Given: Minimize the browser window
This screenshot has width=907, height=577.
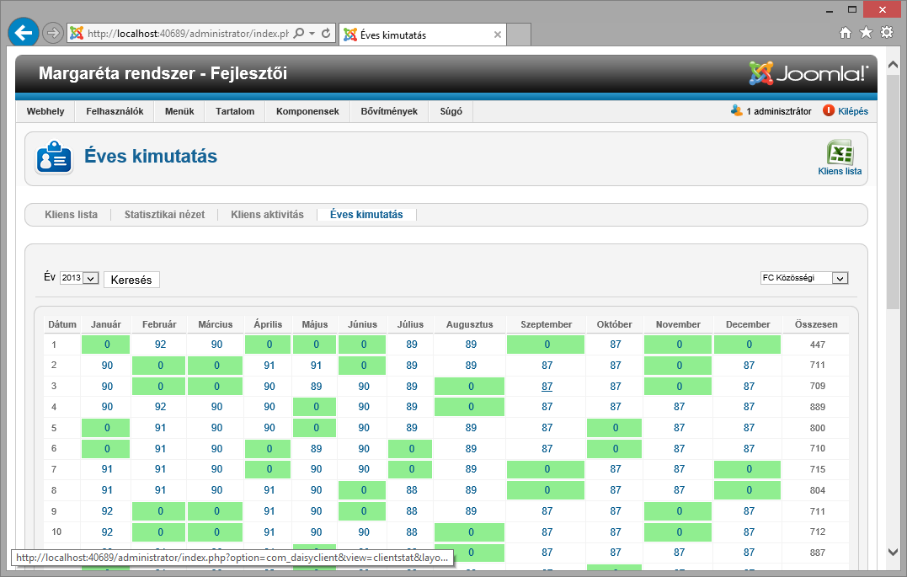Looking at the screenshot, I should [830, 10].
